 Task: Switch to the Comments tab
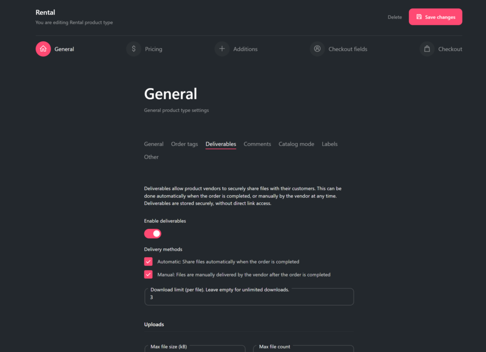(257, 144)
